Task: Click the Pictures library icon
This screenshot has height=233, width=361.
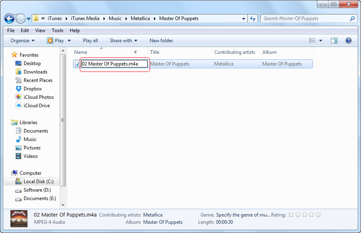Action: click(x=18, y=148)
